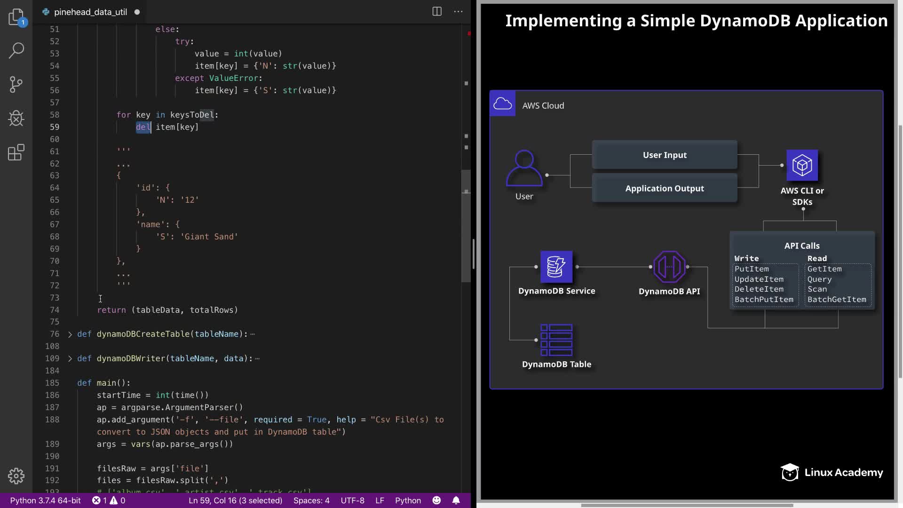
Task: Open the editor More Actions ellipsis
Action: tap(458, 12)
